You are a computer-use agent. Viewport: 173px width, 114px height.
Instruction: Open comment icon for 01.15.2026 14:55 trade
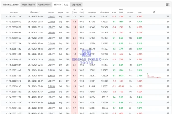(x=168, y=75)
